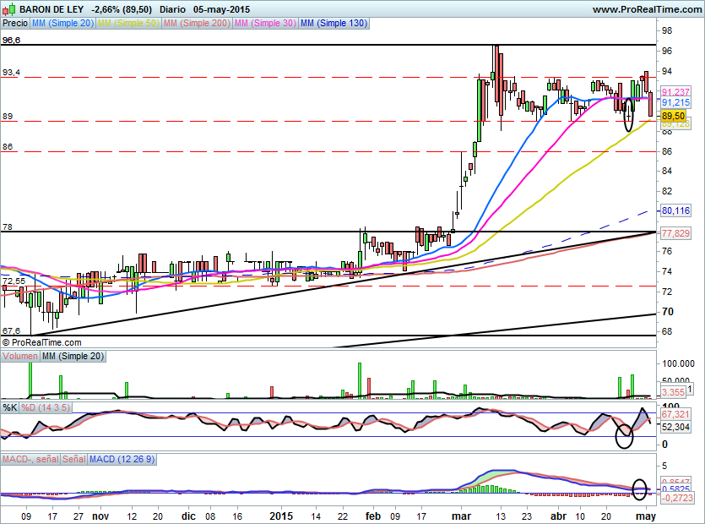This screenshot has height=524, width=705.
Task: Click the www.ProRealTime.com header text
Action: [647, 9]
